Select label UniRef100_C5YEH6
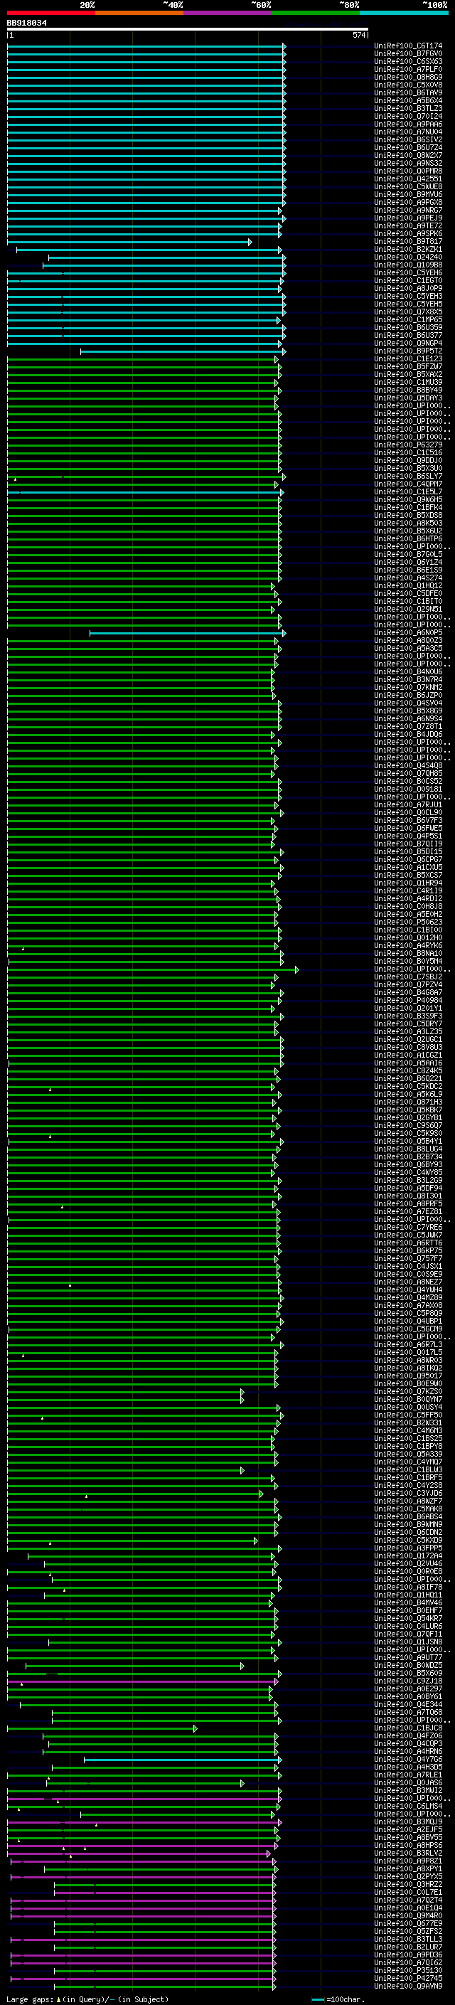 tap(408, 272)
